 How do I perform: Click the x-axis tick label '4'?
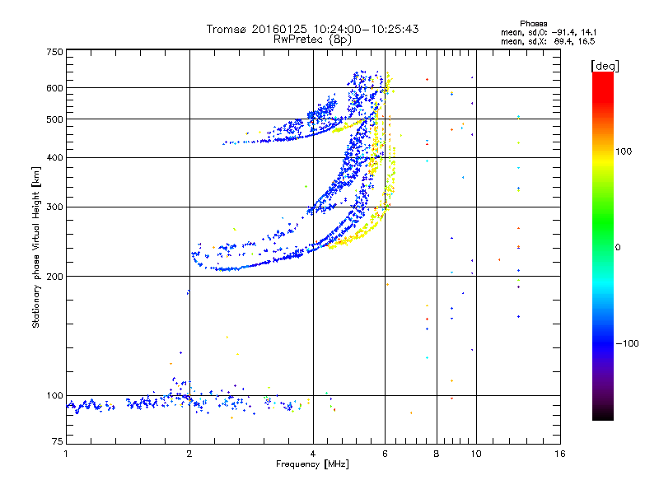click(313, 454)
